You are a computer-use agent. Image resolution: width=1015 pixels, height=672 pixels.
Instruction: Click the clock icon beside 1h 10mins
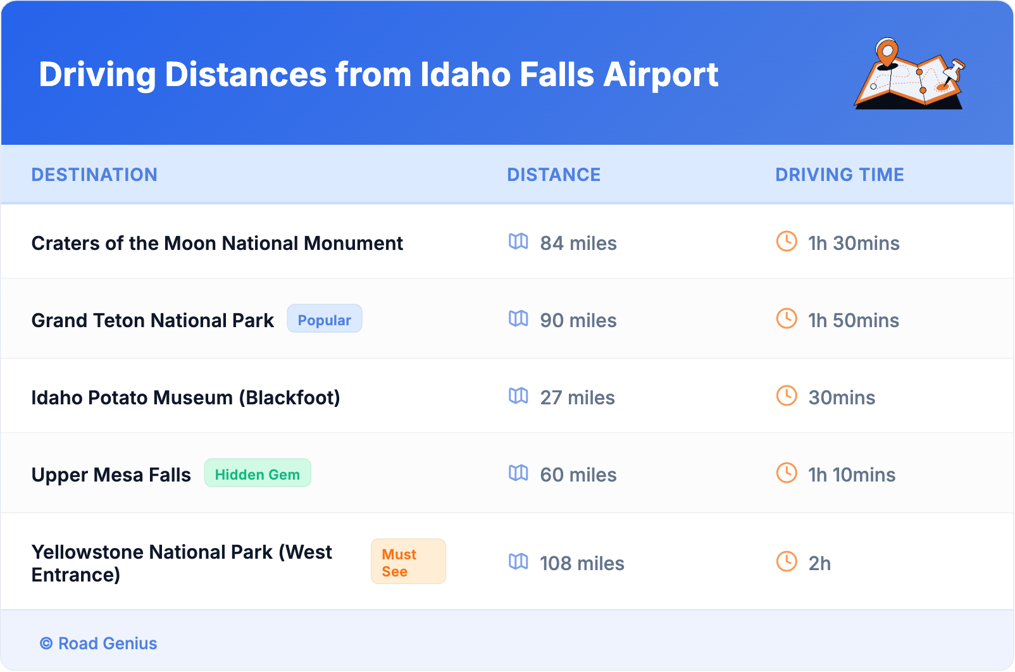(787, 473)
